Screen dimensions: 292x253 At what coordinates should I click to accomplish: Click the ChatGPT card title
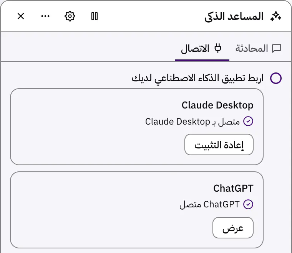click(x=233, y=188)
